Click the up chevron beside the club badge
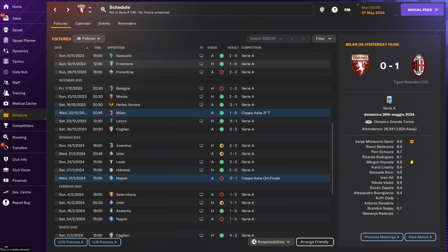The width and height of the screenshot is (448, 252). click(x=90, y=7)
